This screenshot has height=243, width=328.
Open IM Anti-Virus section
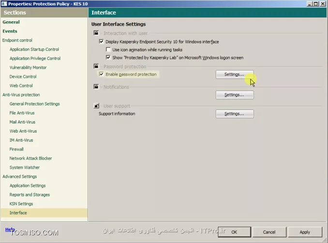click(x=21, y=140)
